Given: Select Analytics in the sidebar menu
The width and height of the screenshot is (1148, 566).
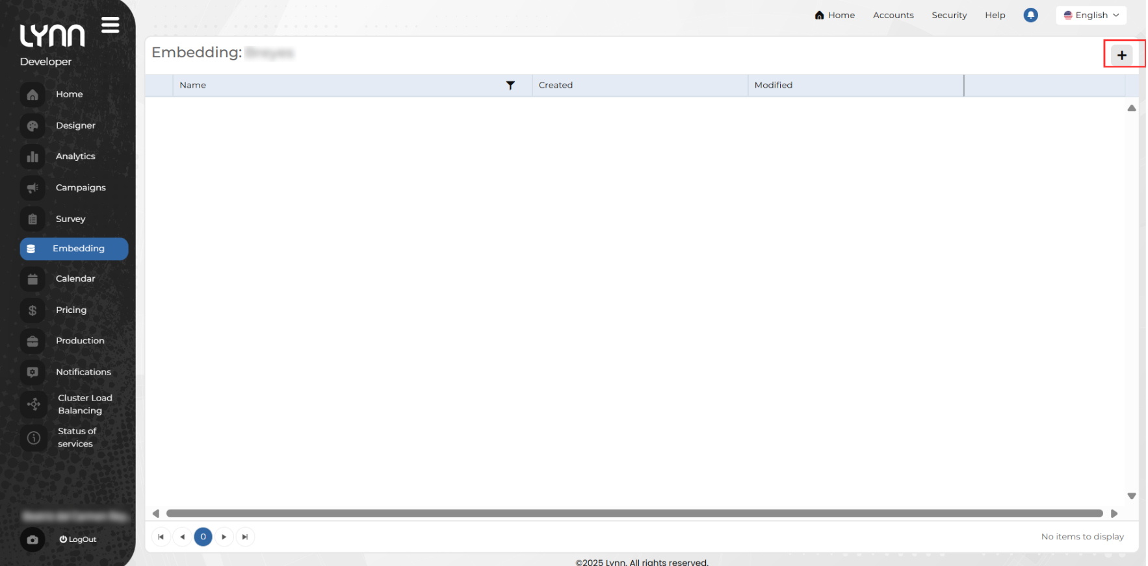Looking at the screenshot, I should (75, 156).
